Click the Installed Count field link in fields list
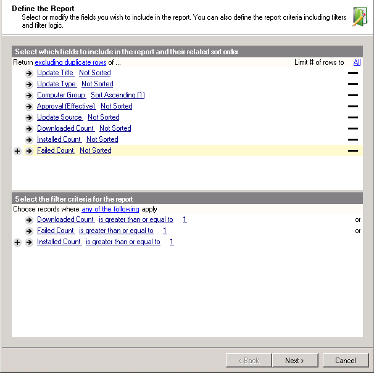Screen dimensions: 374x373 point(59,139)
